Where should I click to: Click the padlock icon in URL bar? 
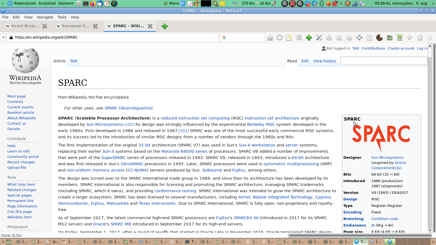(x=11, y=38)
